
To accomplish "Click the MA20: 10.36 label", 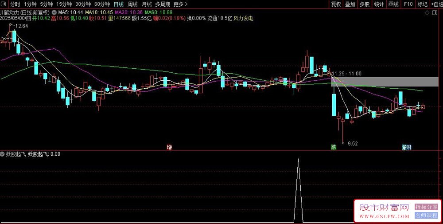I will coord(129,12).
